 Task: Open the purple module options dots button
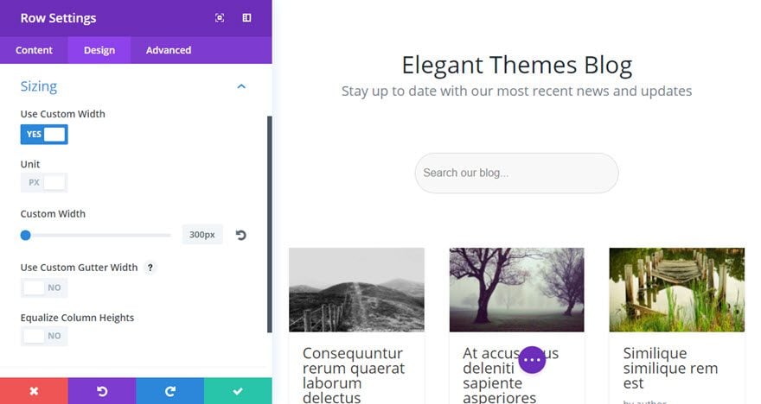532,360
